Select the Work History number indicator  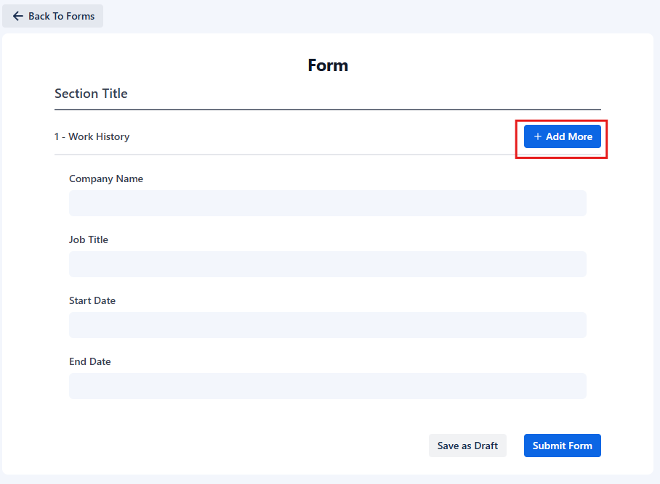[x=57, y=136]
